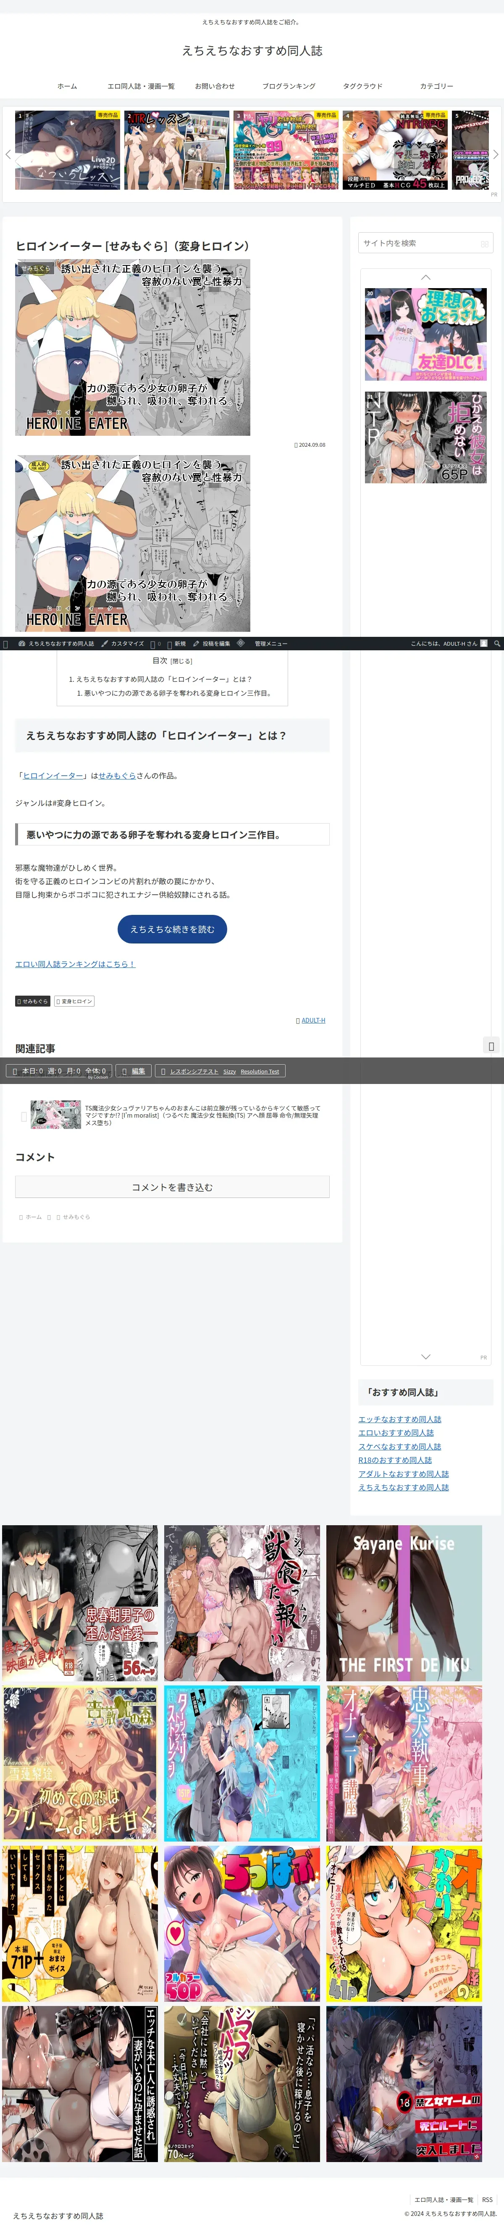
Task: Open the ホーム navigation menu item
Action: coord(67,86)
